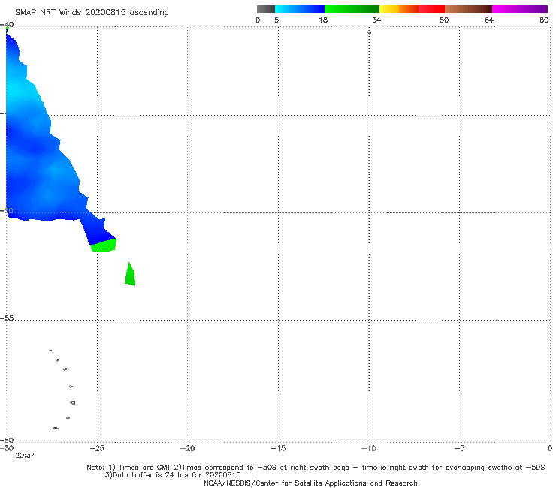The width and height of the screenshot is (556, 488).
Task: Click the latitude axis label '-55'
Action: tap(8, 318)
